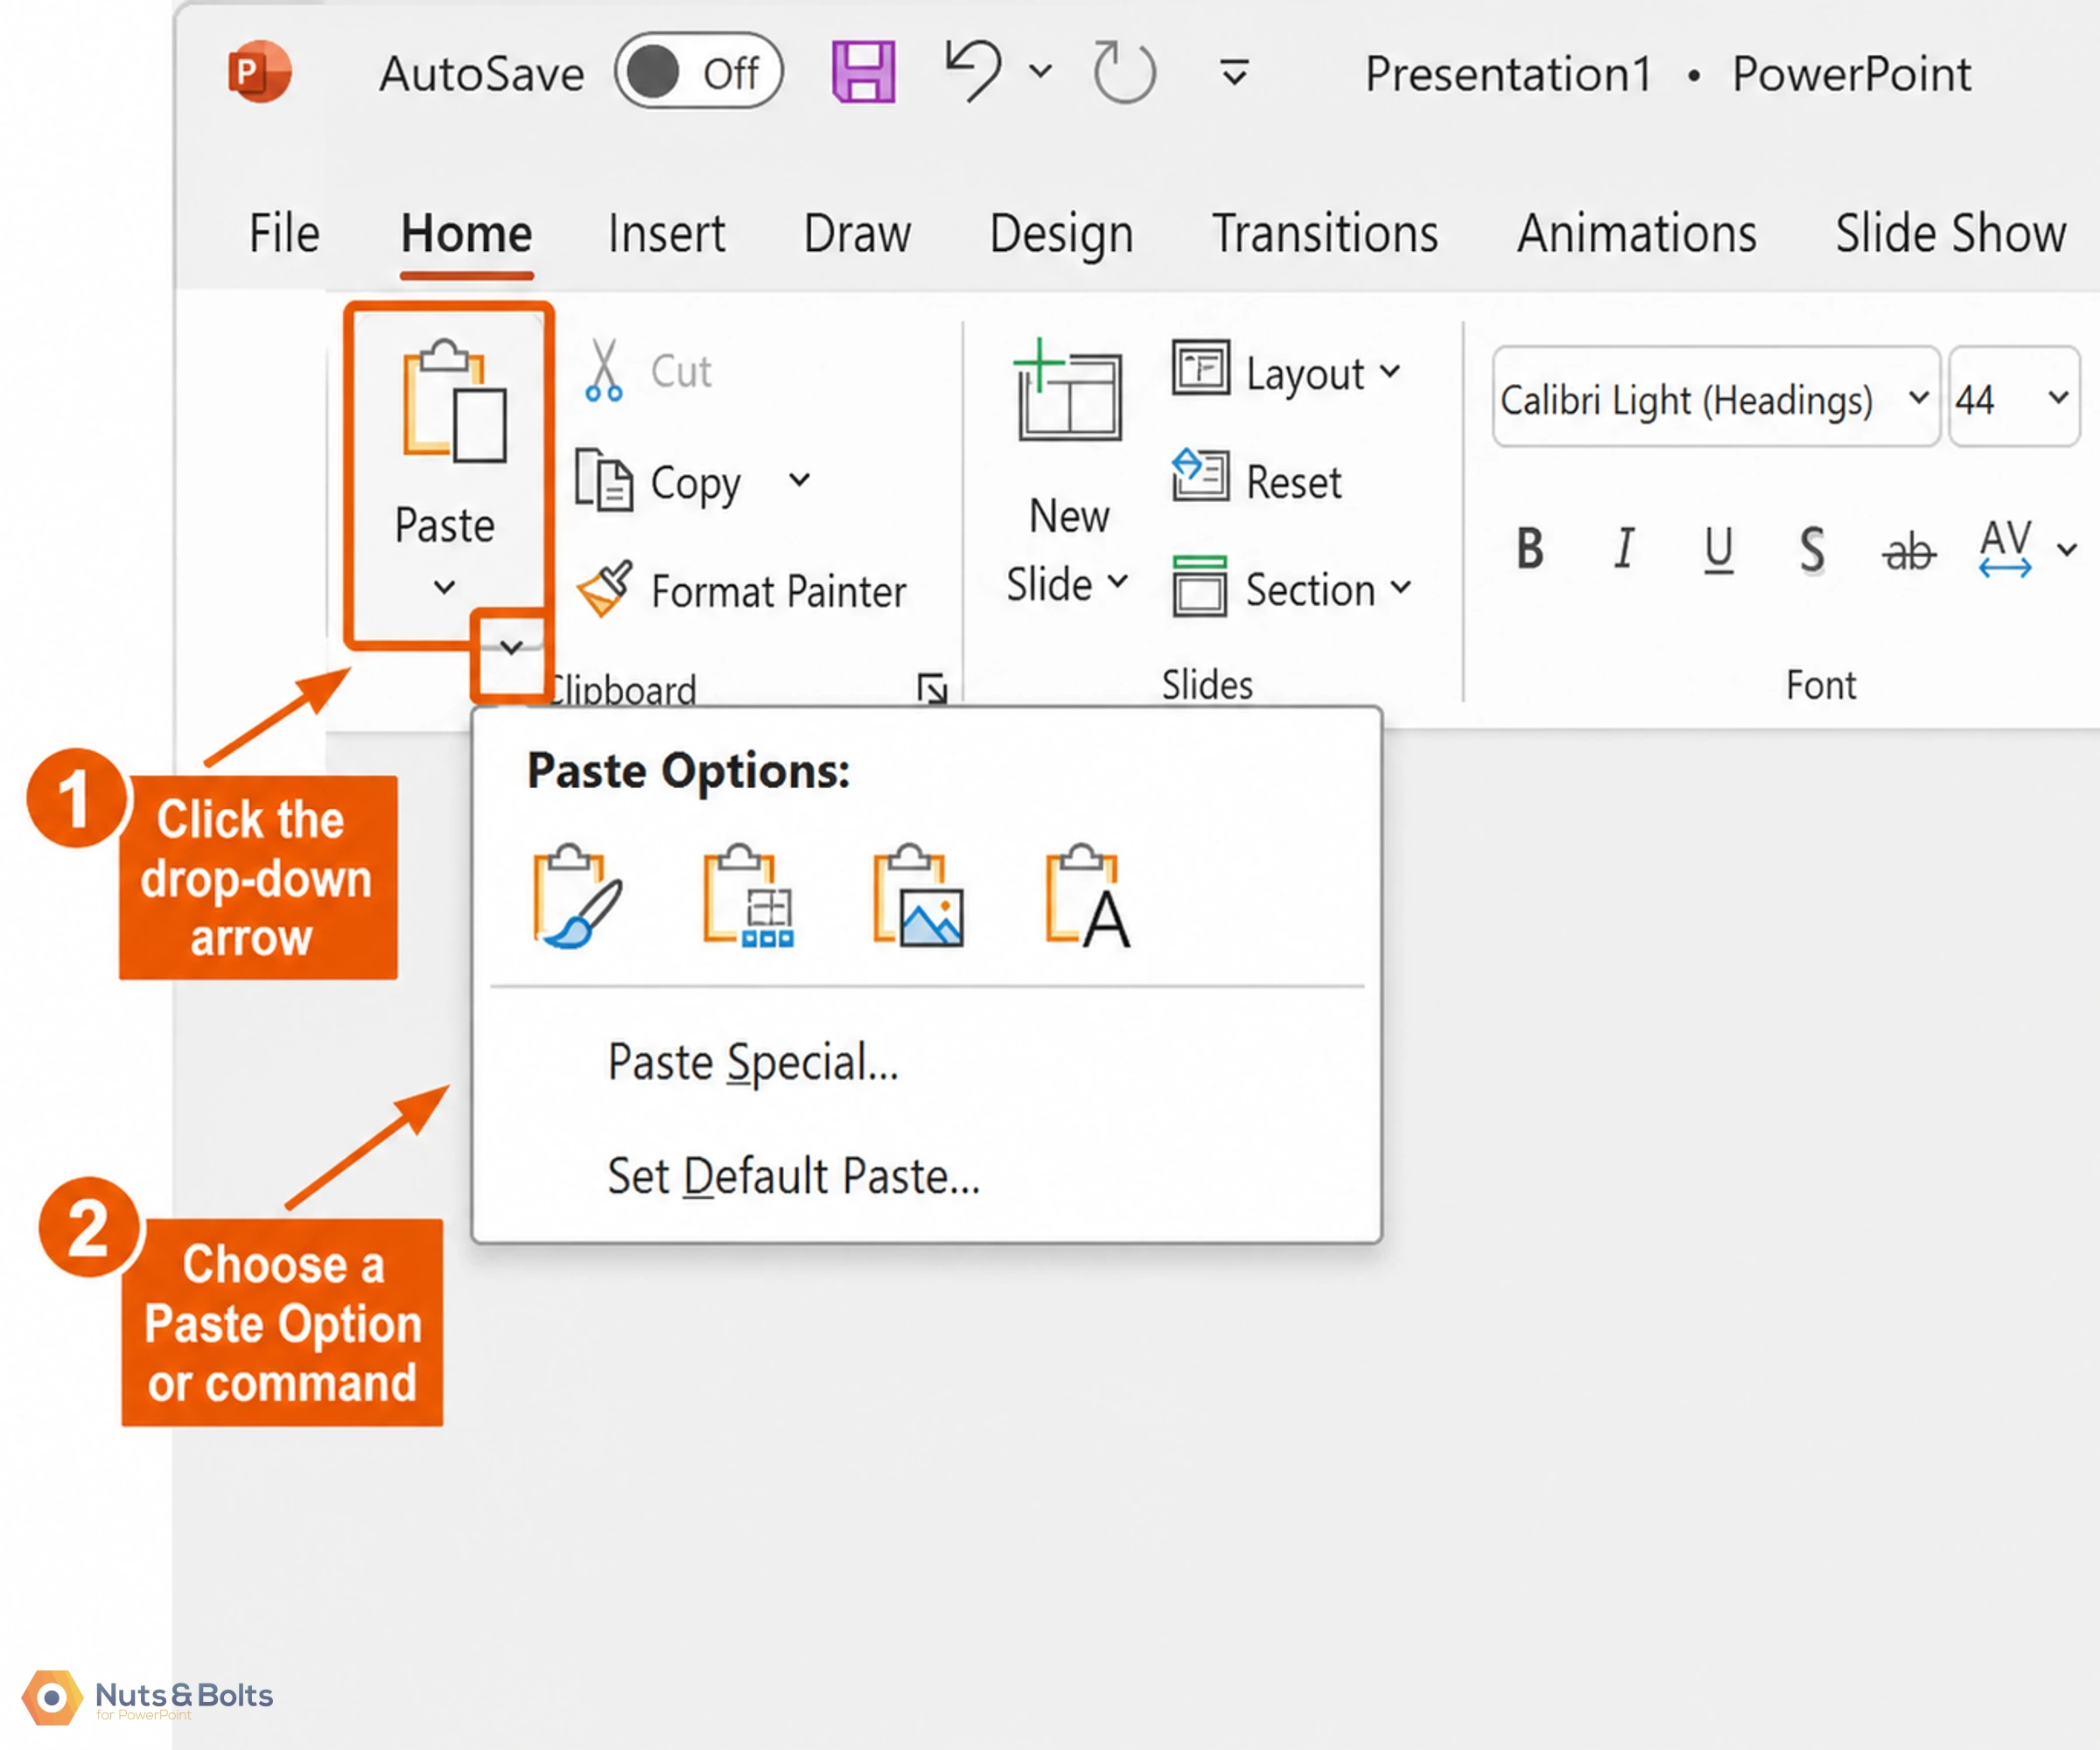Open the Undo history dropdown arrow
The width and height of the screenshot is (2100, 1750).
[x=1041, y=72]
